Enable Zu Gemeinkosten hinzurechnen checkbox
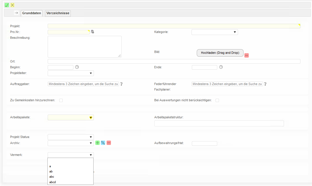The width and height of the screenshot is (312, 186). point(61,100)
